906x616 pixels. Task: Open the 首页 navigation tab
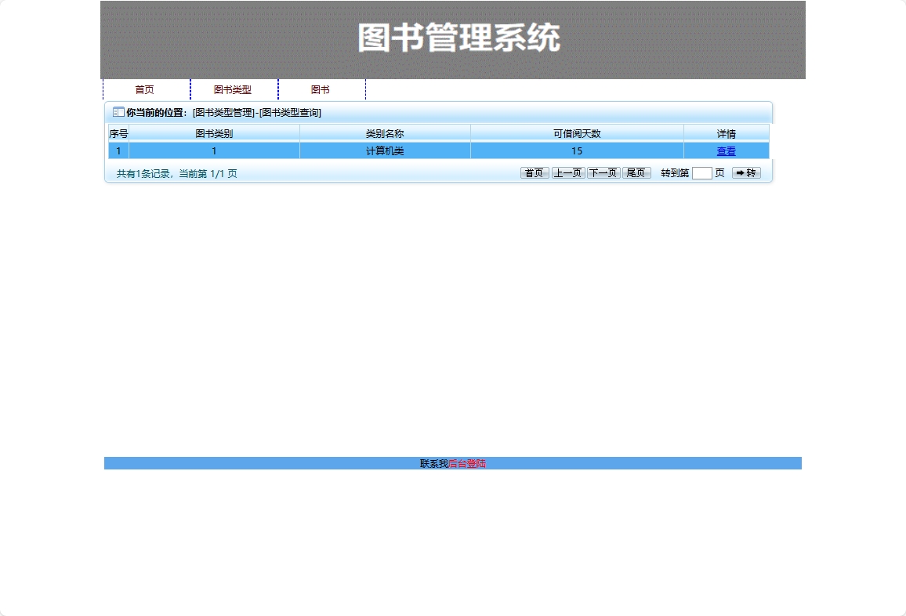click(144, 89)
